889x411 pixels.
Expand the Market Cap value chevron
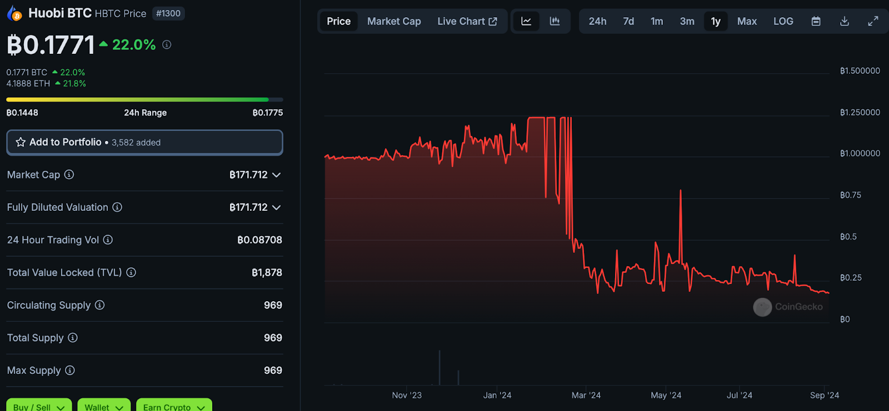pyautogui.click(x=277, y=175)
